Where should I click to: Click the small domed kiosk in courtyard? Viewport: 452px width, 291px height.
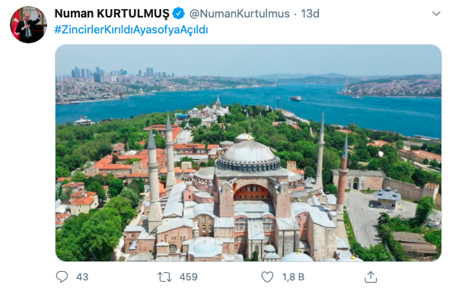(387, 198)
